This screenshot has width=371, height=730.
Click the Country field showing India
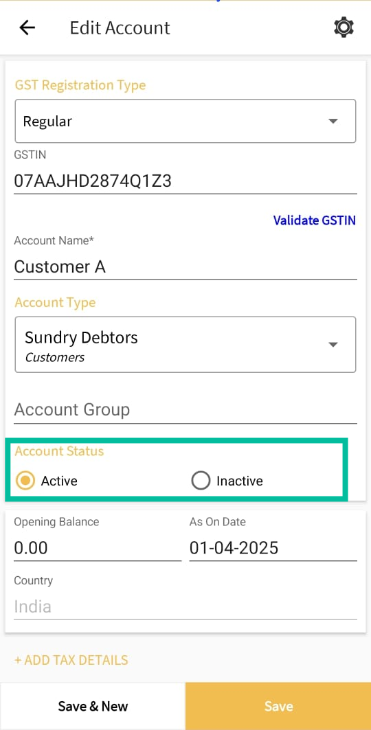[185, 606]
